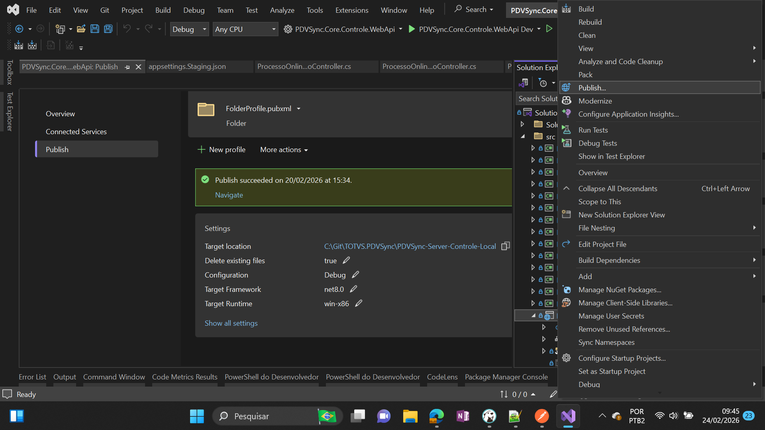Click the Navigate Backward toolbar arrow
This screenshot has width=765, height=430.
[x=19, y=29]
